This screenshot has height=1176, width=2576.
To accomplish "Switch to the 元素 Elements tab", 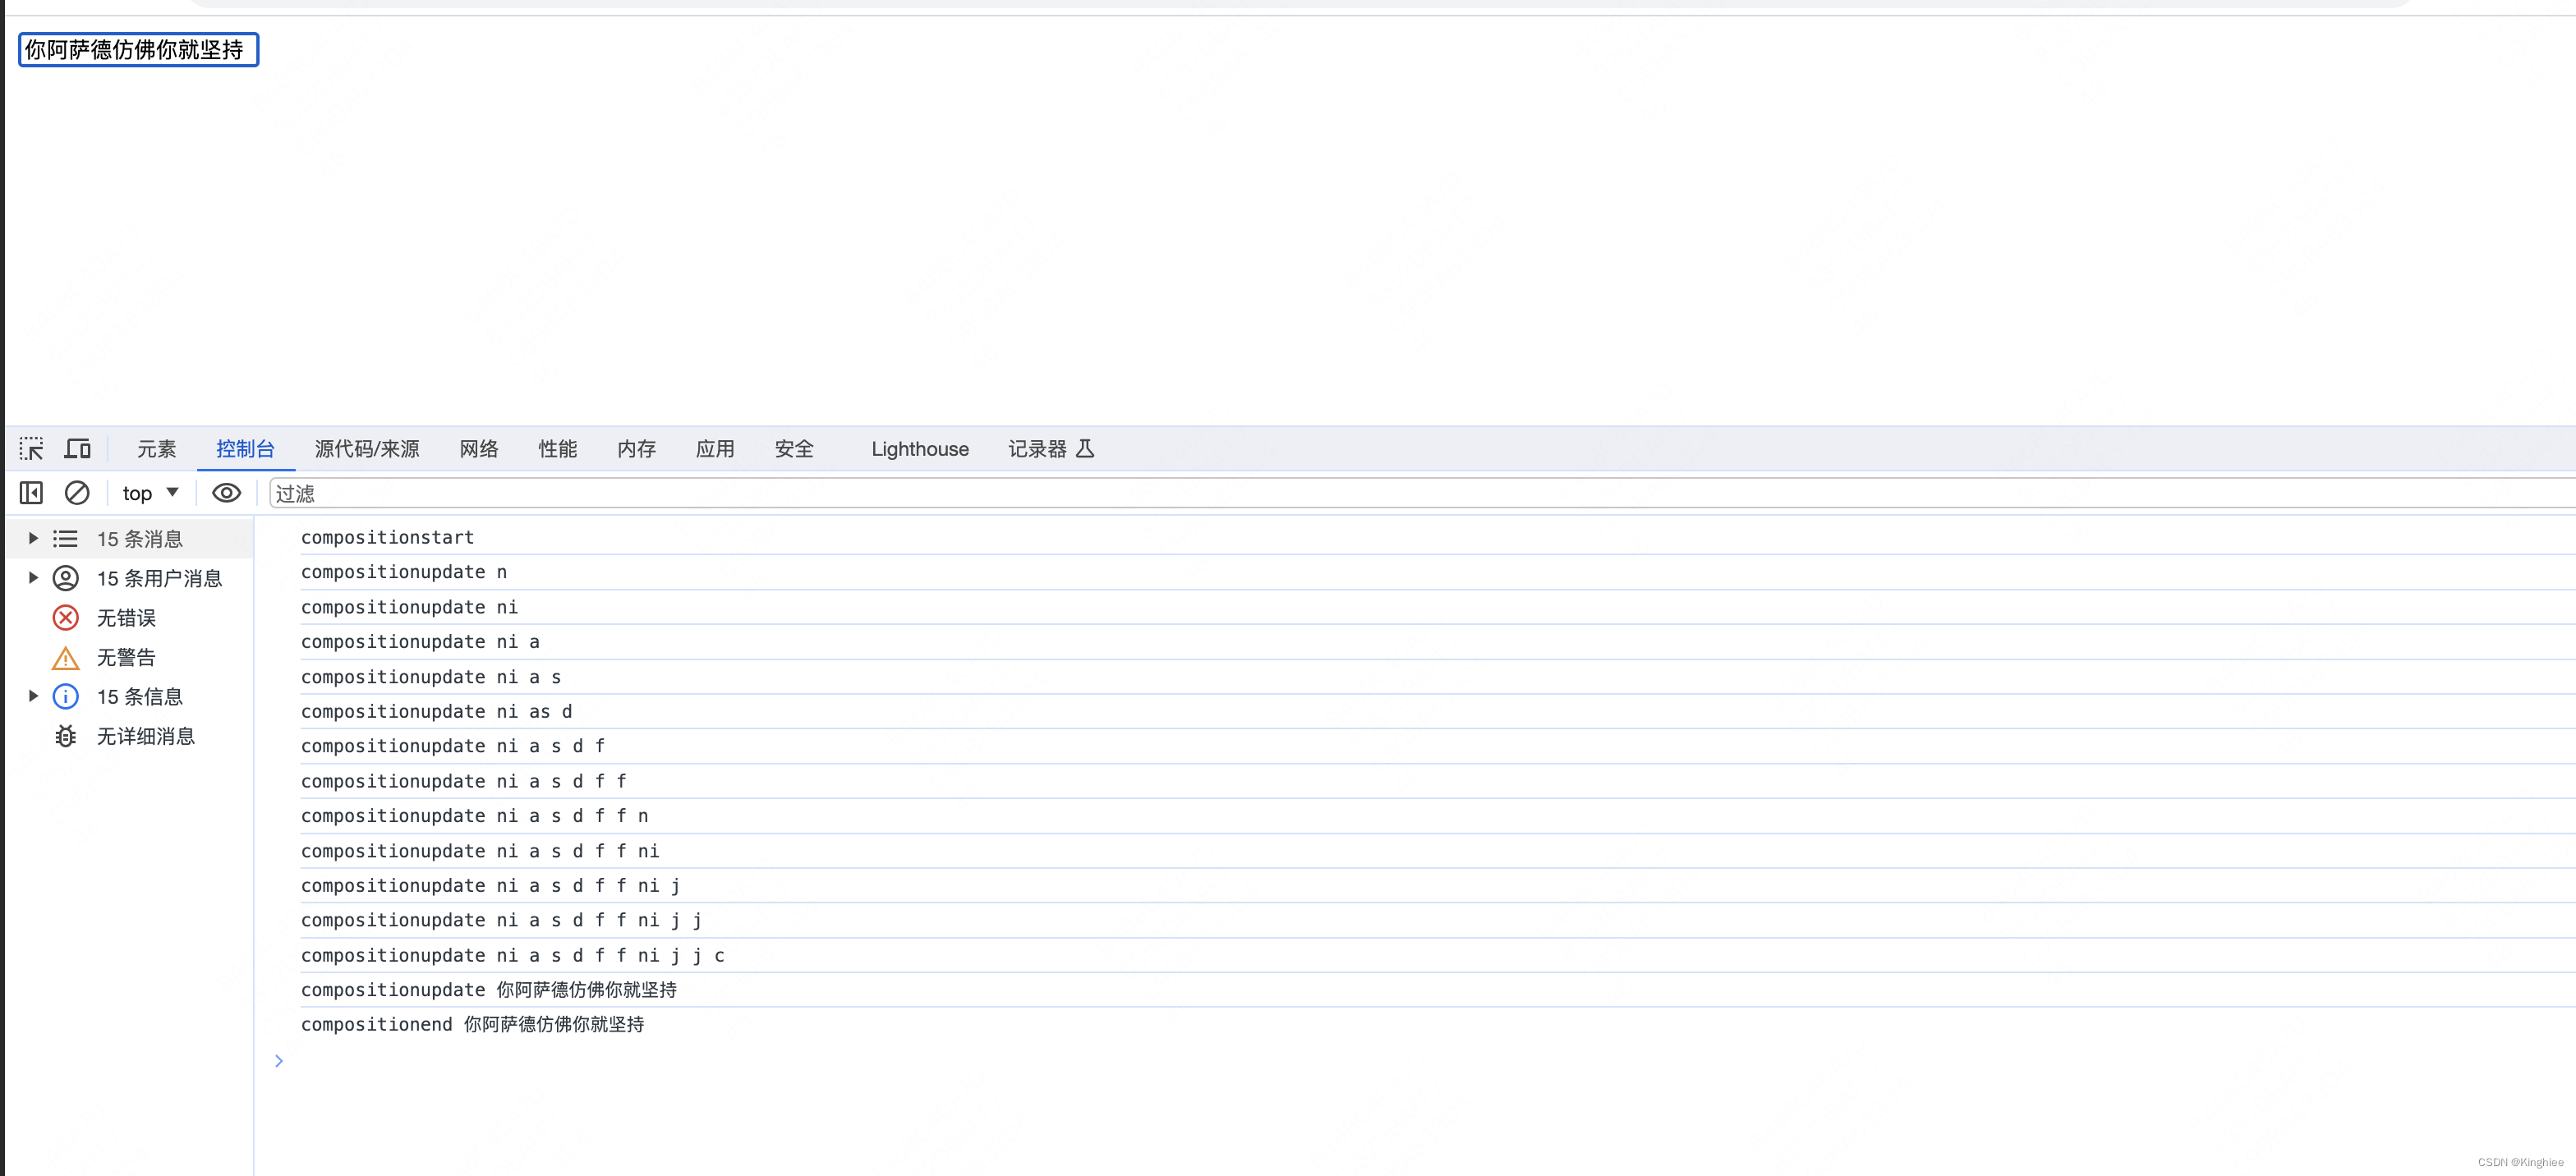I will click(x=156, y=448).
